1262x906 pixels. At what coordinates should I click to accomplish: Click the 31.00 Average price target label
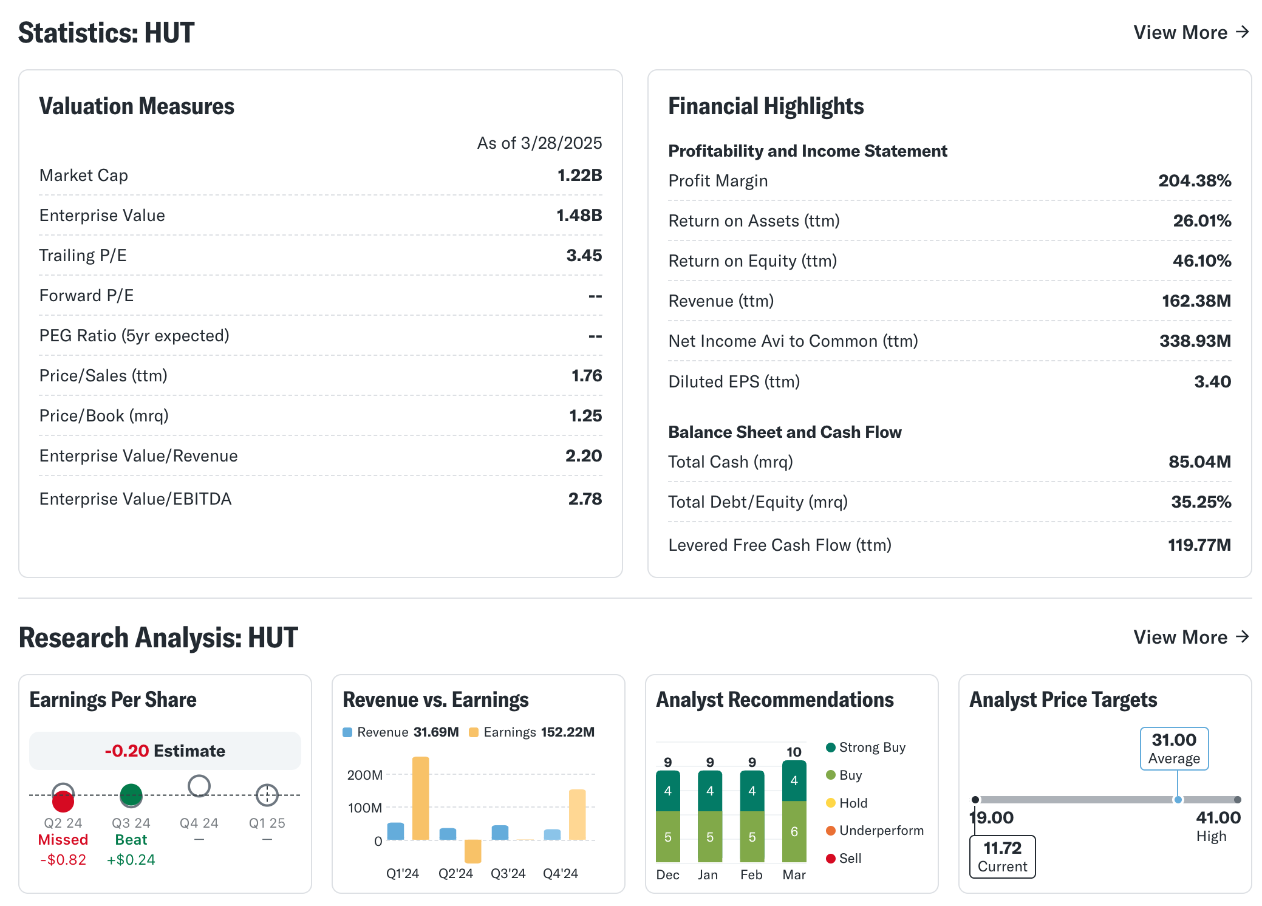coord(1174,749)
